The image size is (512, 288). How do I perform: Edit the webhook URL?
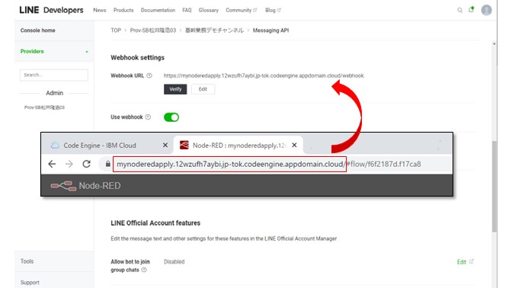(x=203, y=89)
